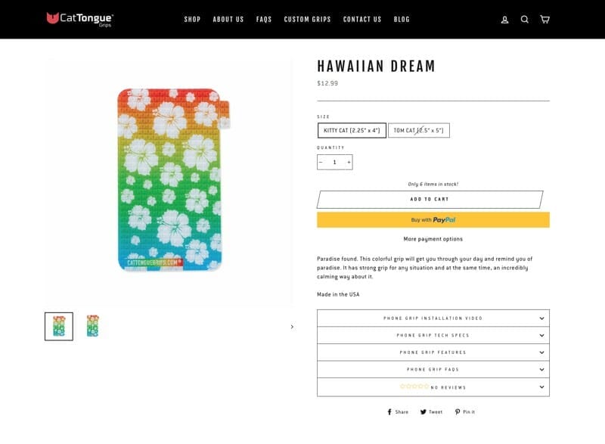The width and height of the screenshot is (605, 444).
Task: Share on Facebook icon
Action: click(390, 412)
